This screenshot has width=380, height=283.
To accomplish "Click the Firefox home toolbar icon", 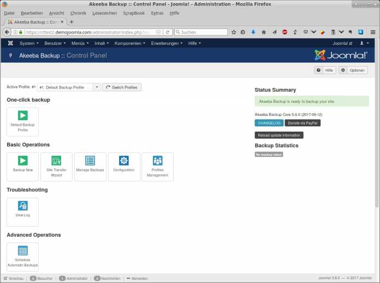I will [264, 32].
